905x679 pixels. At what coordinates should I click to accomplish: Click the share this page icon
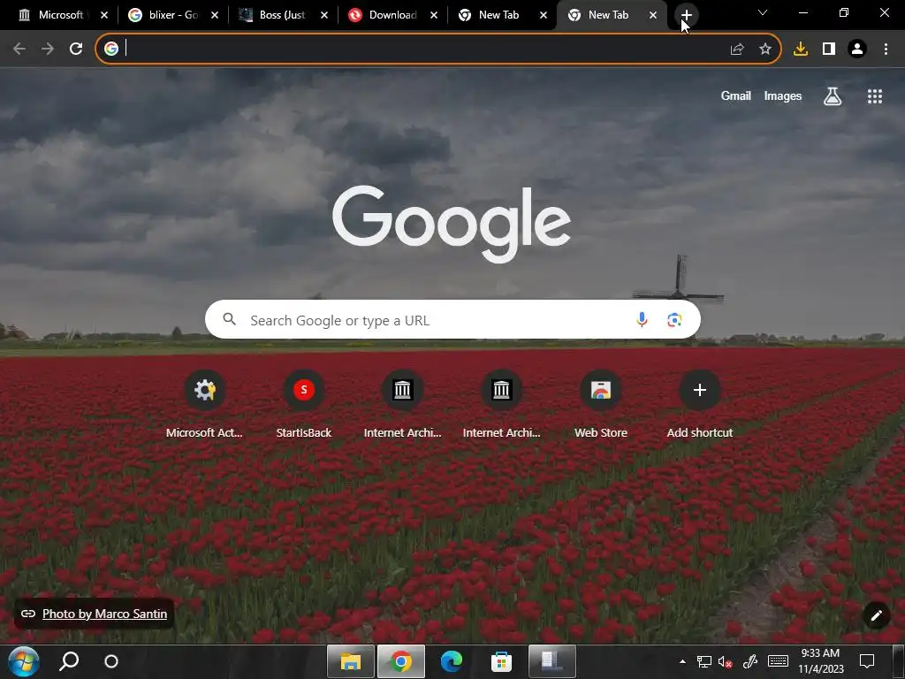point(737,50)
